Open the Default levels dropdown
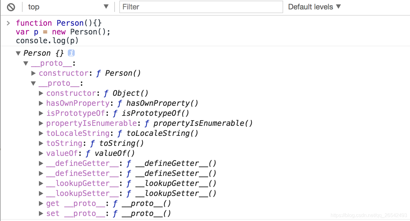Viewport: 410px width, 221px height. click(x=314, y=7)
